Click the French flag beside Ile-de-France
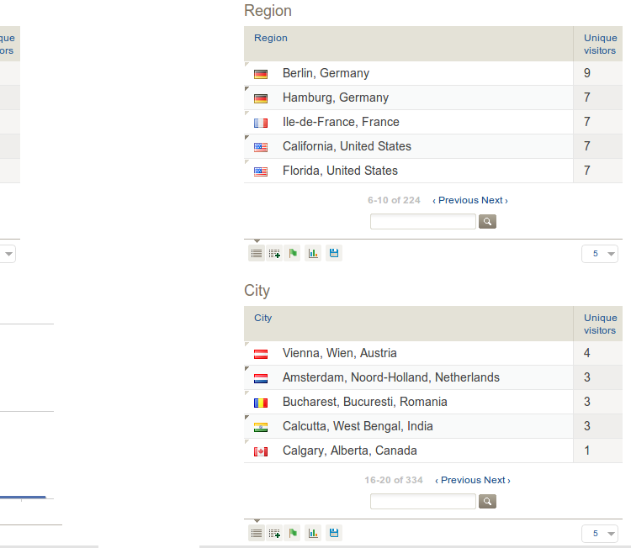Screen dimensions: 631x548 coord(261,123)
